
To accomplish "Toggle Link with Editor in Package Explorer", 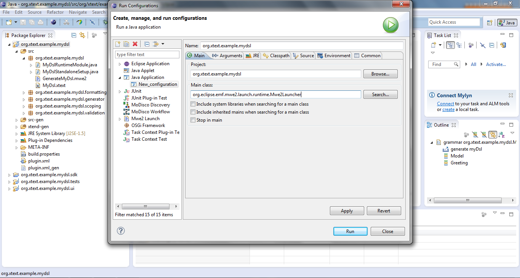I will [x=82, y=35].
